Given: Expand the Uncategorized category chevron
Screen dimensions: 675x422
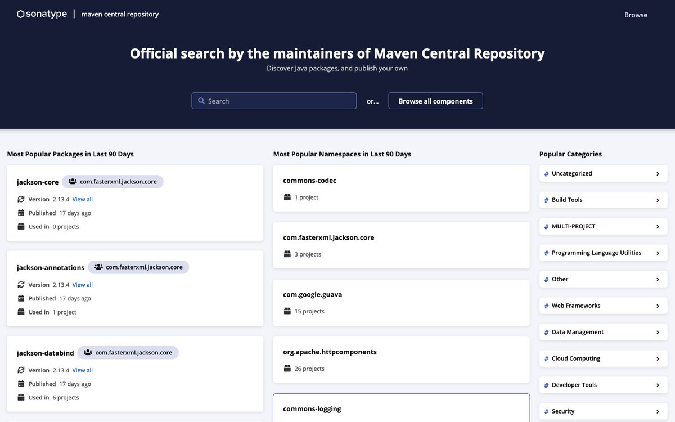Looking at the screenshot, I should point(658,174).
